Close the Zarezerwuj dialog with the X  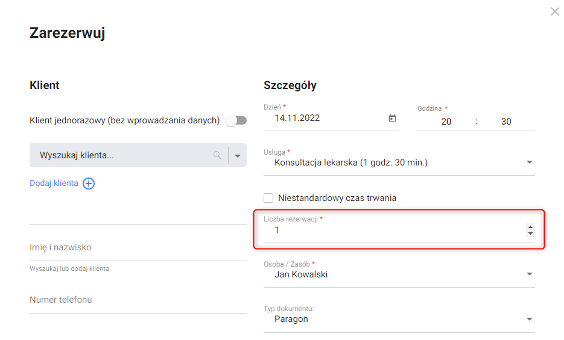point(555,11)
